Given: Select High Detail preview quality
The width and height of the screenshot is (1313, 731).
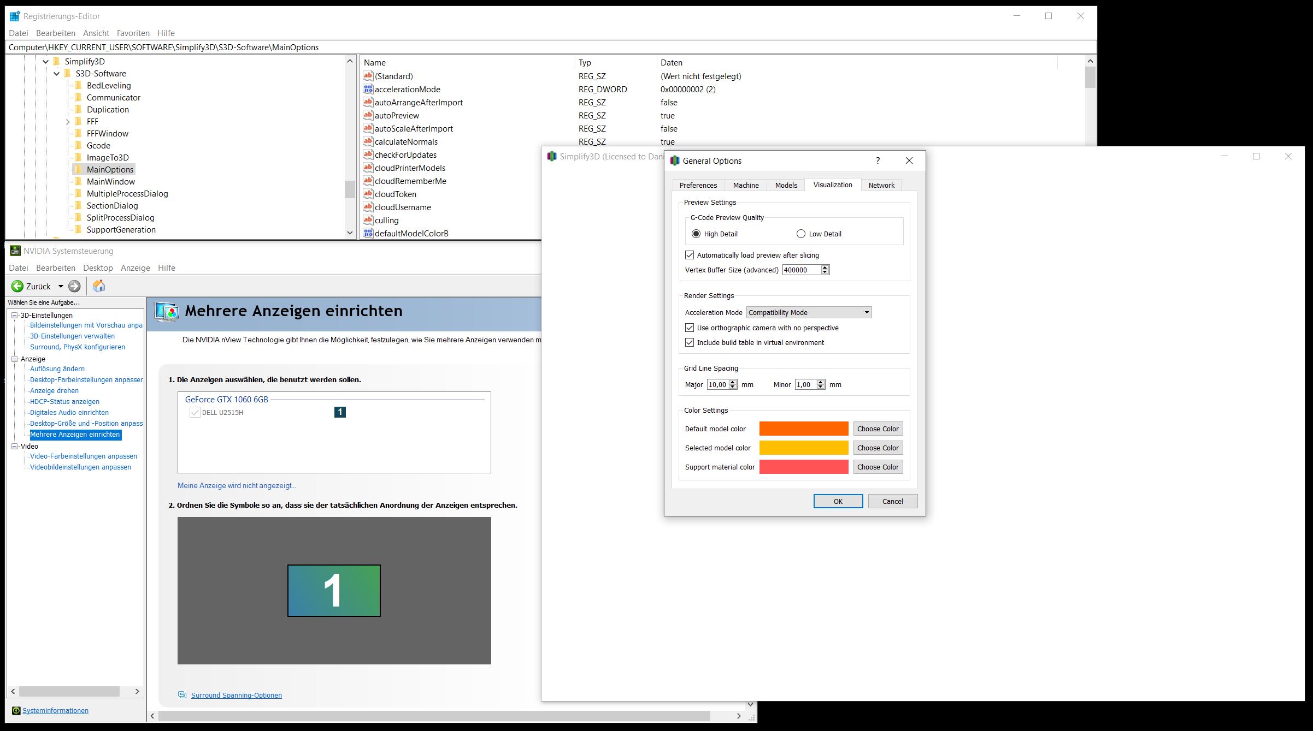Looking at the screenshot, I should coord(696,234).
